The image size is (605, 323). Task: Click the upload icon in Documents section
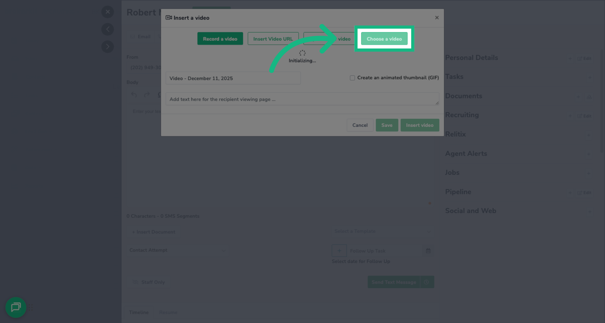point(589,97)
